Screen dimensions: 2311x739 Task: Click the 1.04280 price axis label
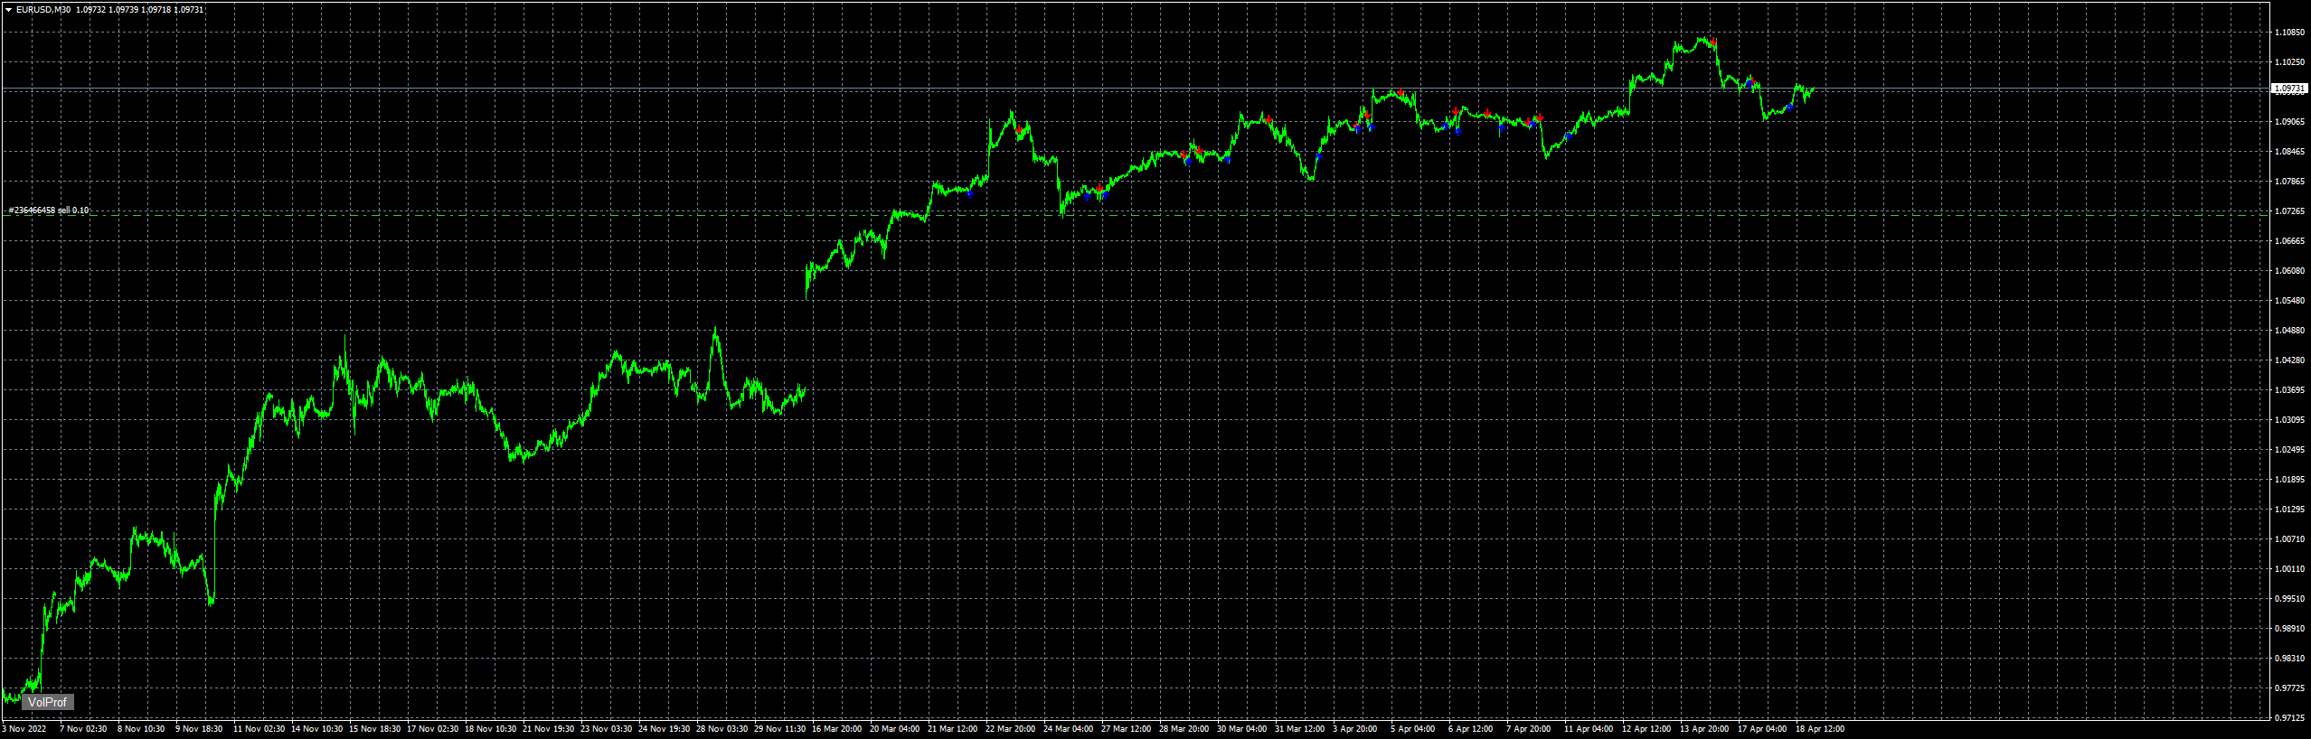[2288, 360]
